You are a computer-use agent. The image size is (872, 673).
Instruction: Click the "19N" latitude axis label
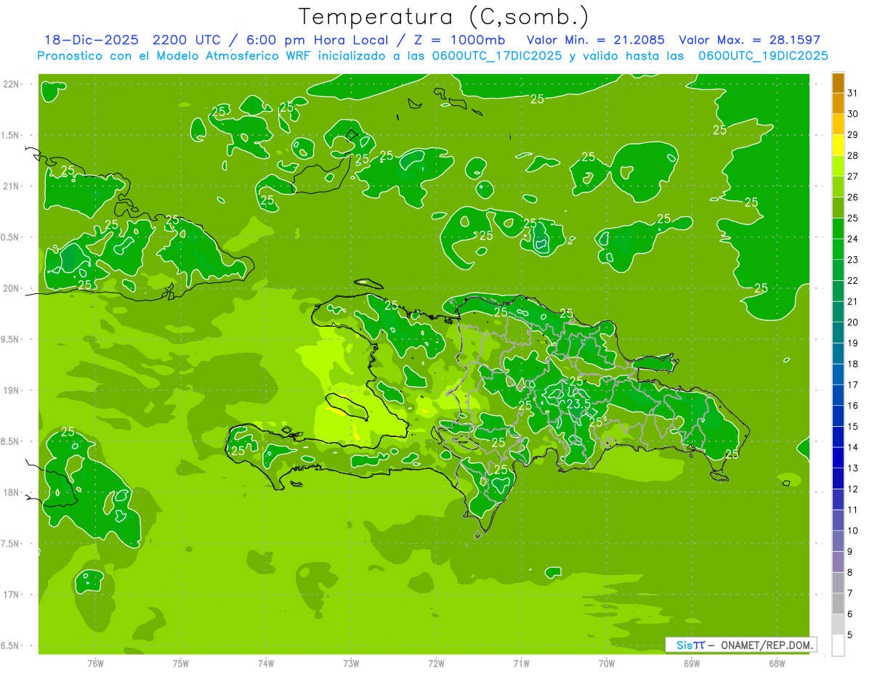coord(10,391)
